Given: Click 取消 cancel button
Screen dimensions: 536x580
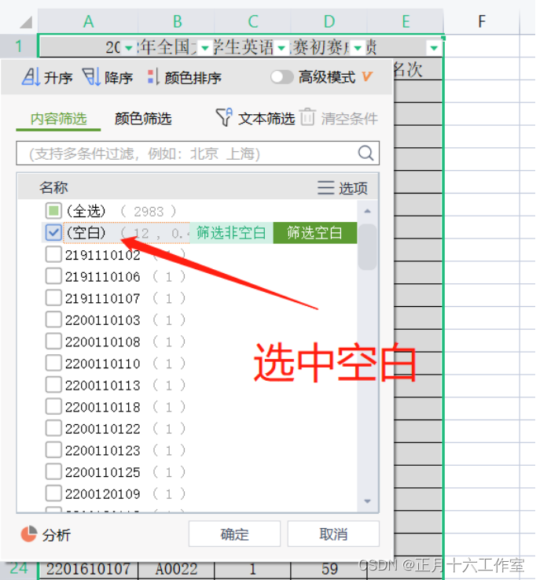Looking at the screenshot, I should coord(333,534).
